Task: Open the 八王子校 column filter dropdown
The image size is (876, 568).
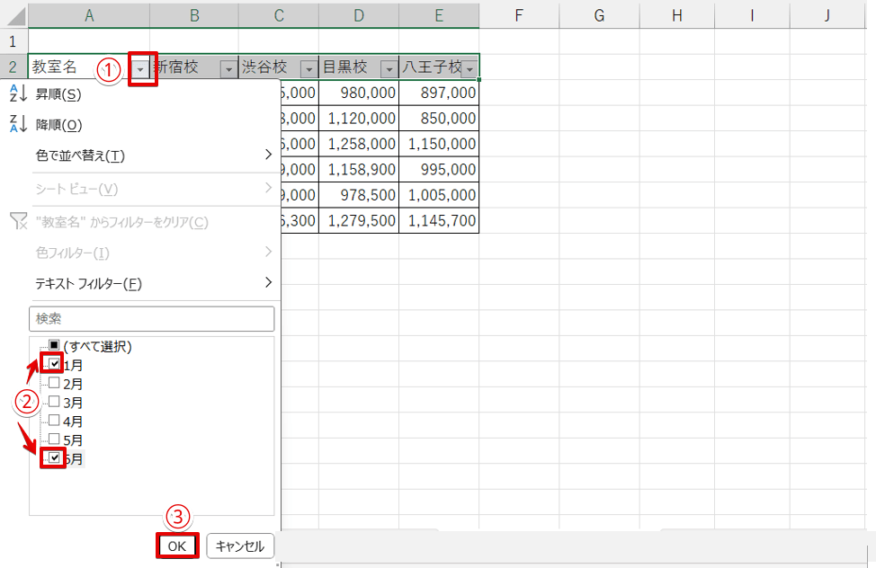Action: tap(469, 69)
